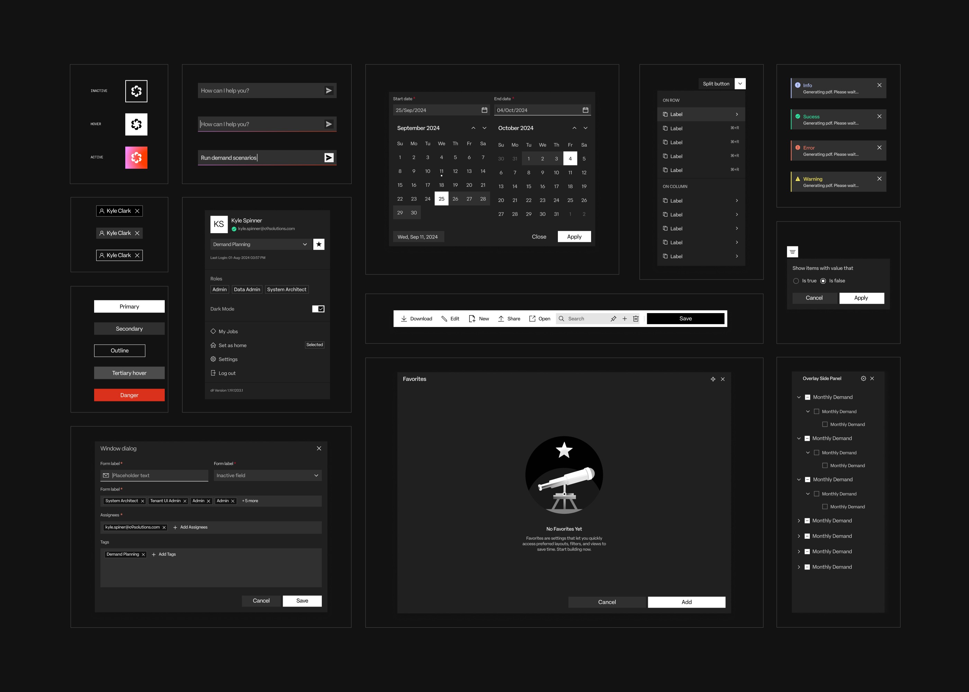Click the Download icon in the toolbar
The image size is (969, 692).
click(x=404, y=319)
